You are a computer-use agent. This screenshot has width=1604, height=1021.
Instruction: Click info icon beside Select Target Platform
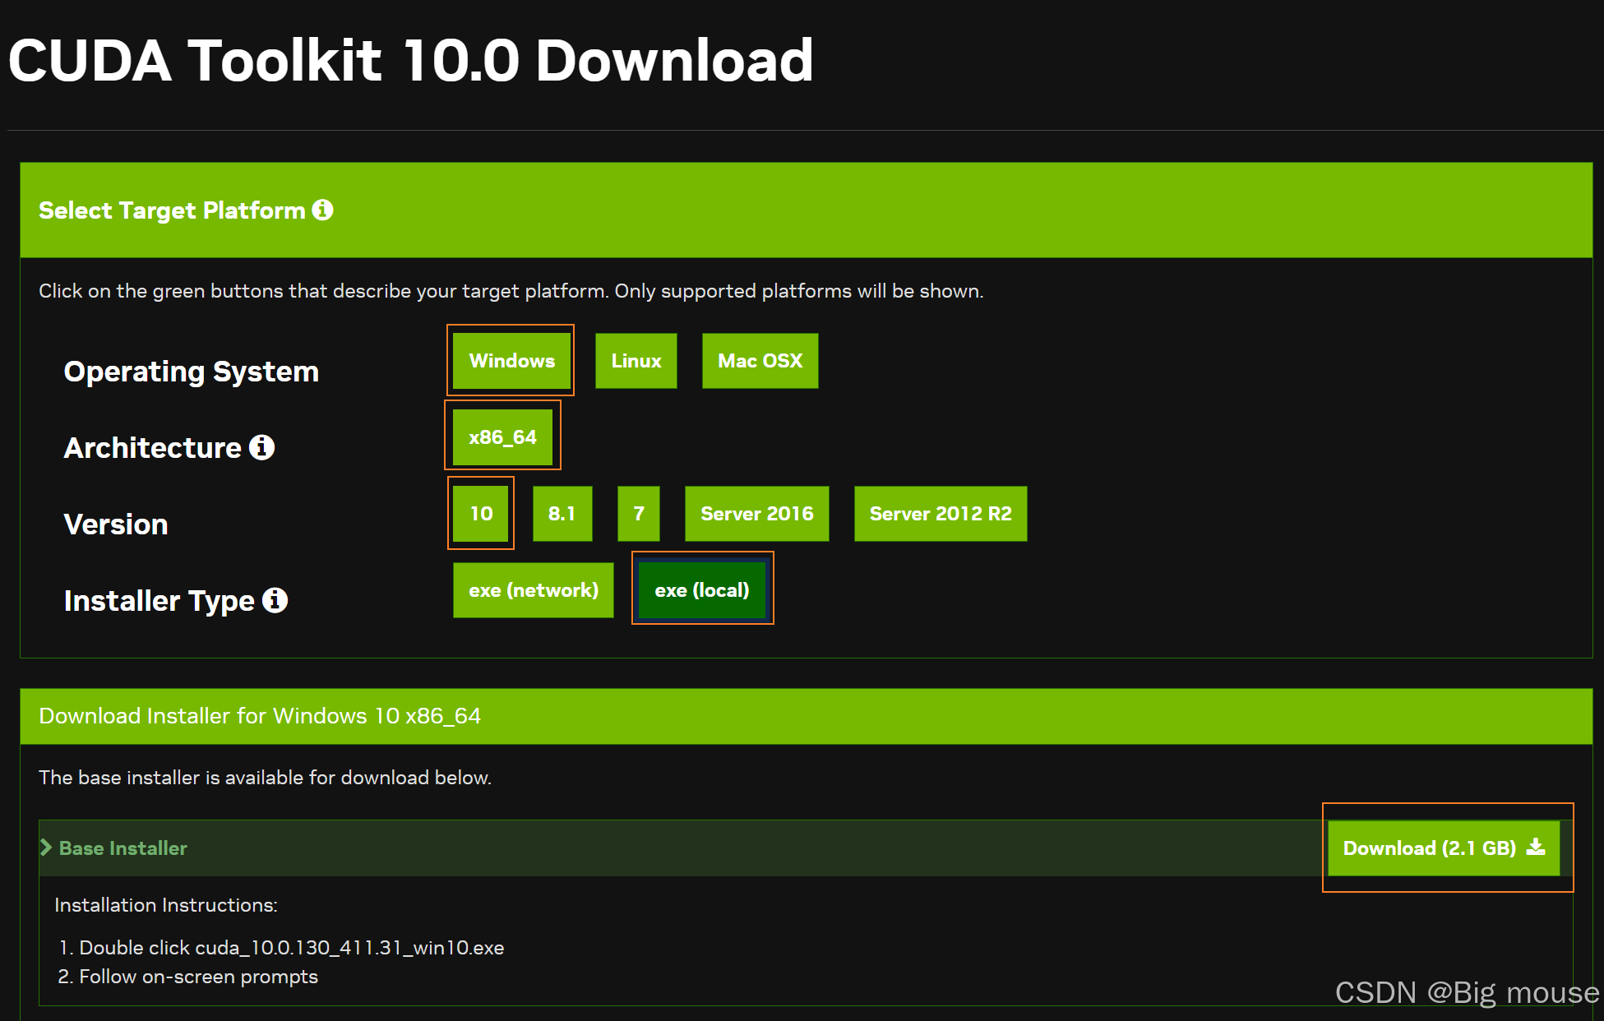coord(323,210)
